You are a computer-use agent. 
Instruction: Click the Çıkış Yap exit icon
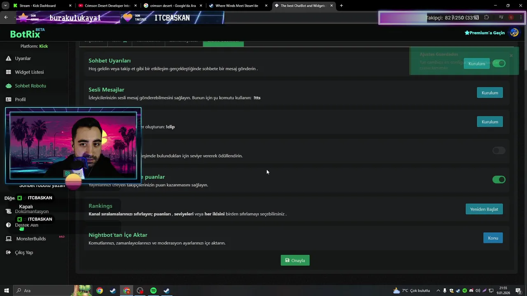click(8, 252)
